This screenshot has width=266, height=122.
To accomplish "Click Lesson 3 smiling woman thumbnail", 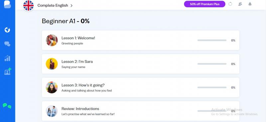I will click(52, 87).
